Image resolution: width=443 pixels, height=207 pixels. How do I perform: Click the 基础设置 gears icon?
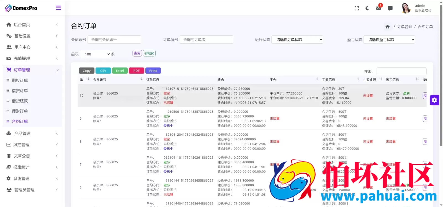pyautogui.click(x=9, y=36)
